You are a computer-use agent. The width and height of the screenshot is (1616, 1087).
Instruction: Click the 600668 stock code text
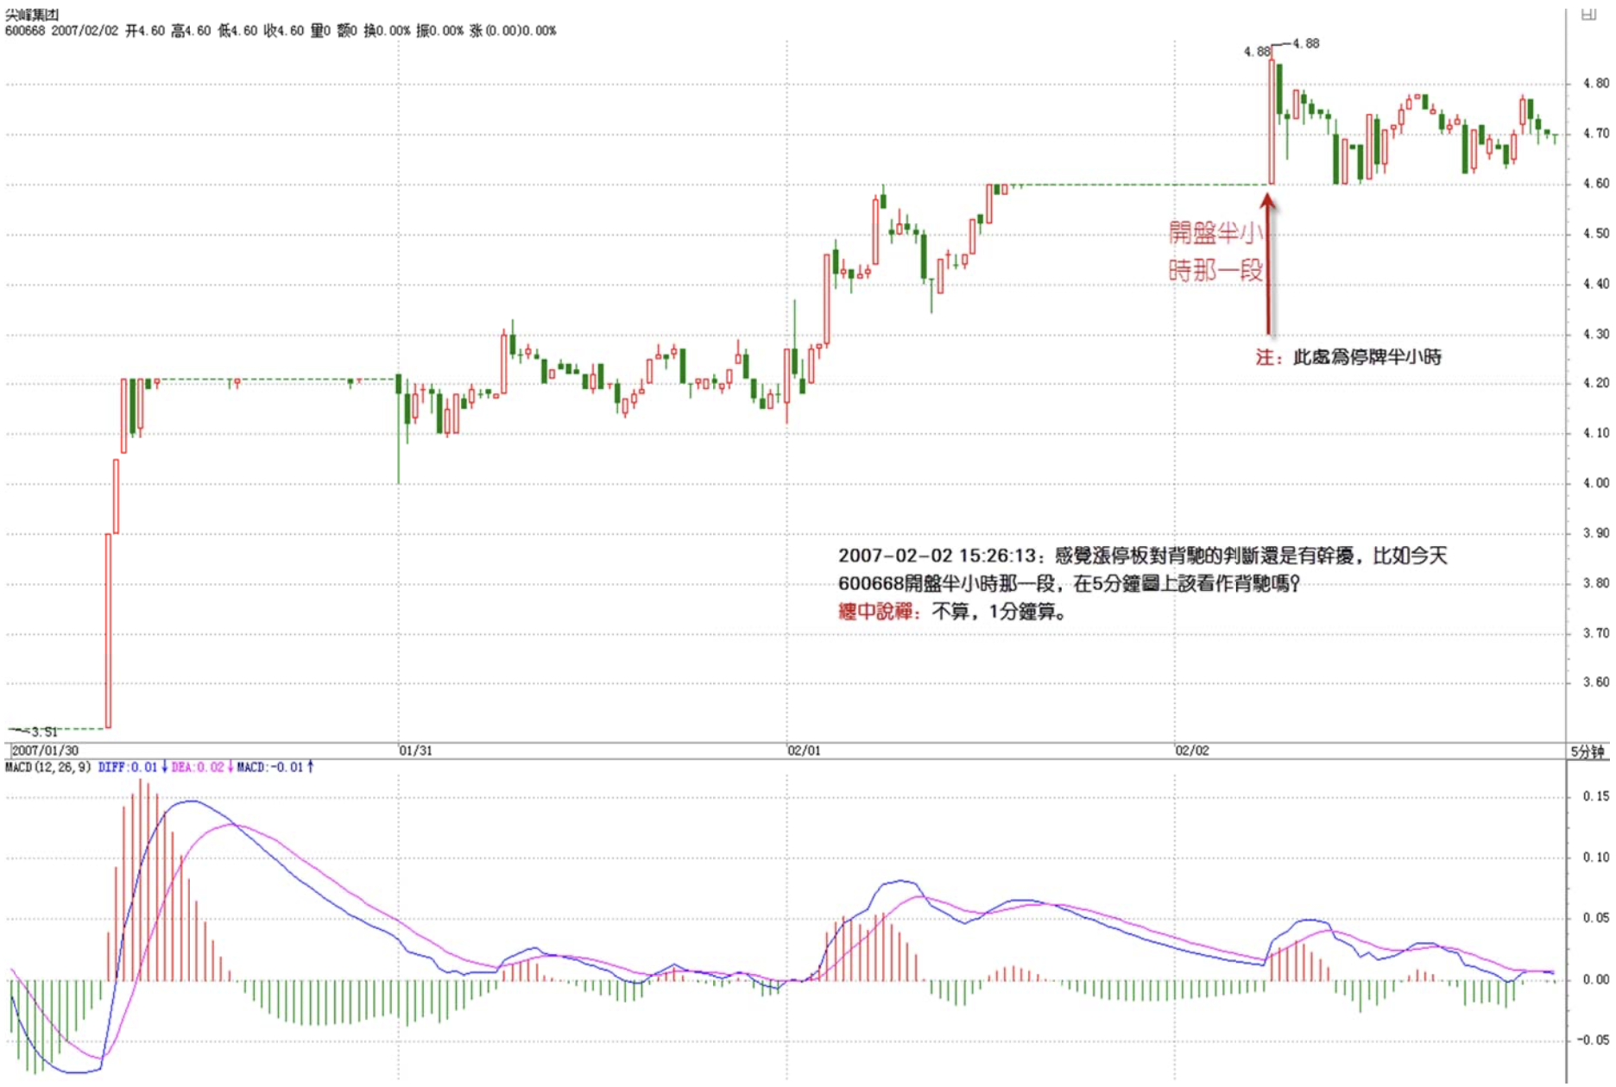[24, 31]
